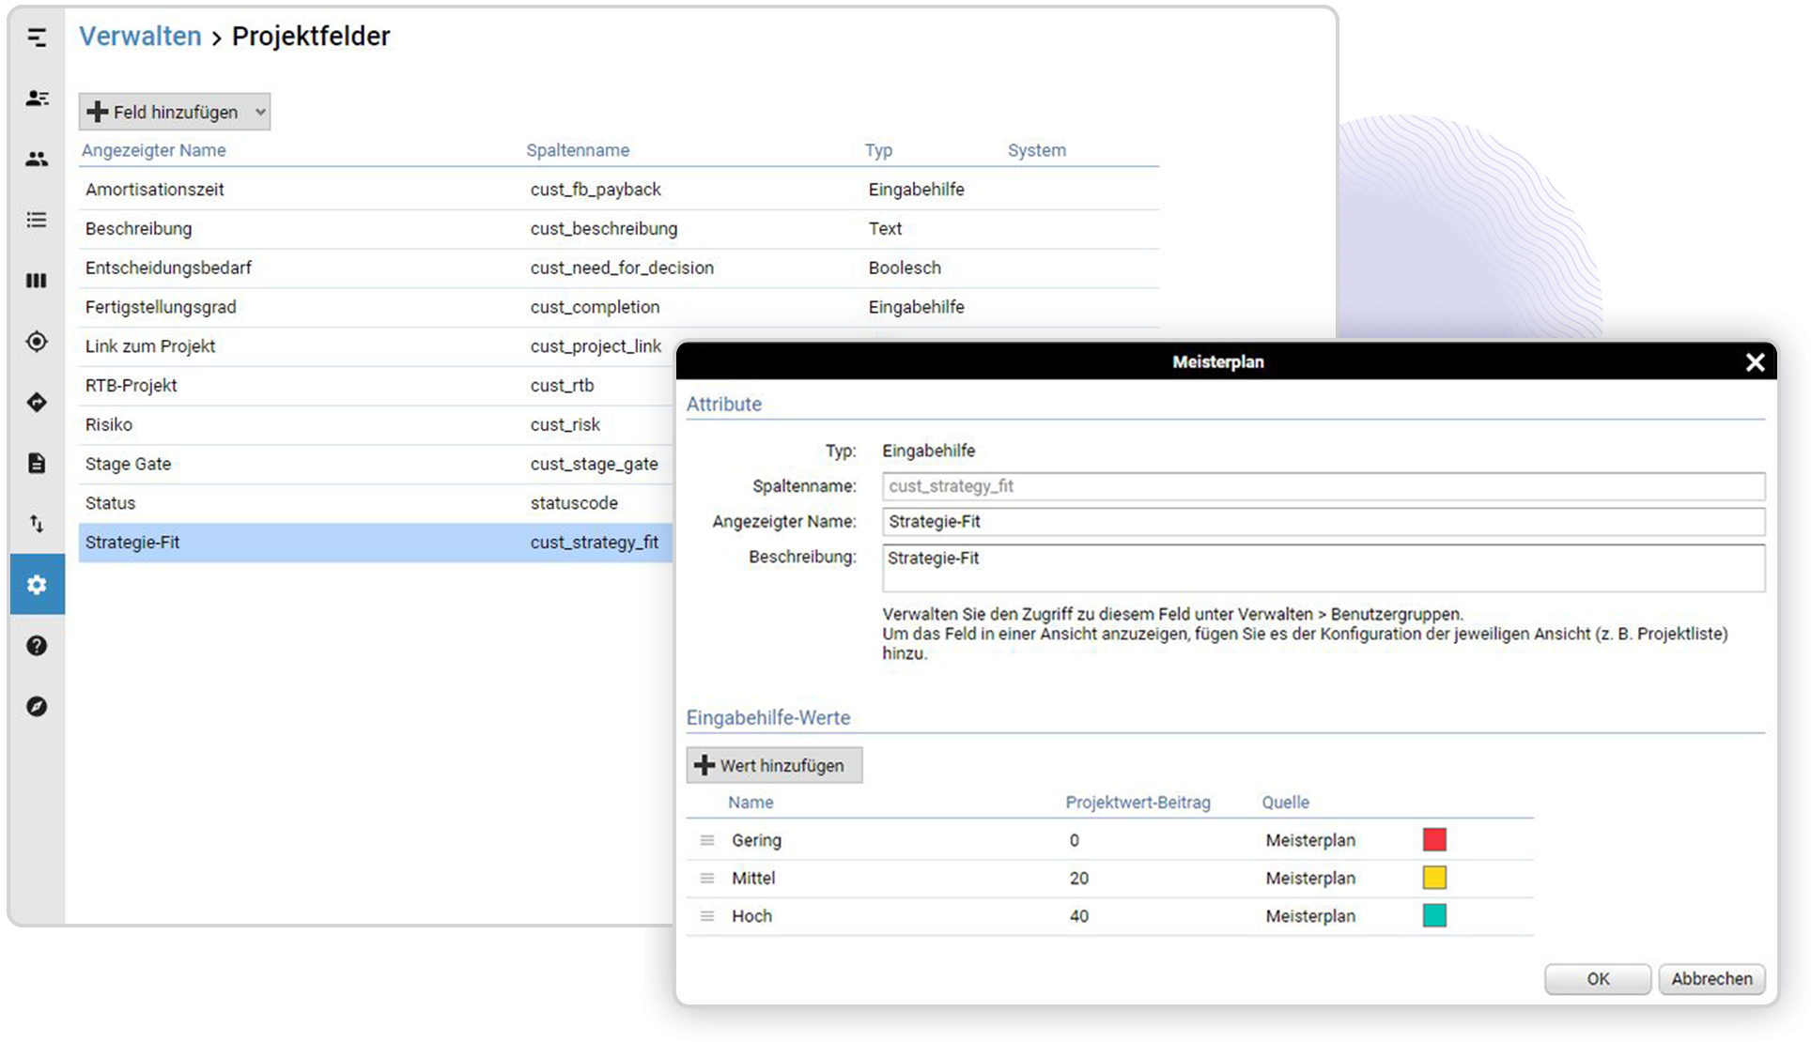1811x1042 pixels.
Task: Grab the drag handle of Mittel row
Action: click(x=707, y=878)
